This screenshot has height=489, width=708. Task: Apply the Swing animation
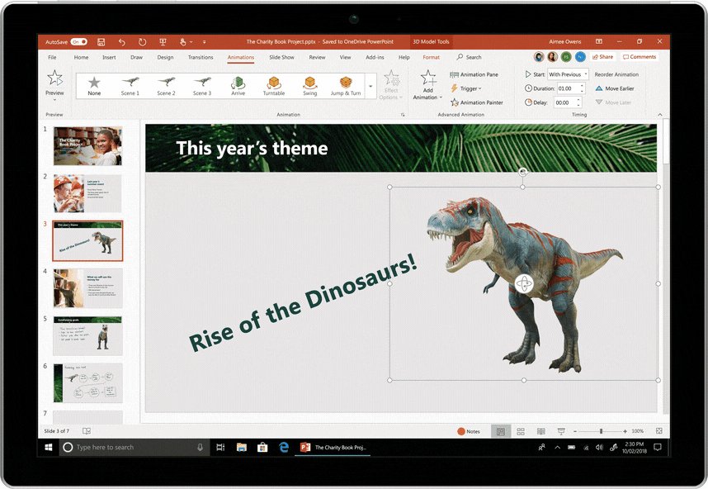click(x=309, y=86)
